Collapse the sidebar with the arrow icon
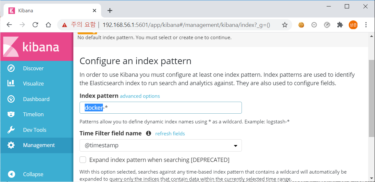The image size is (375, 182). tap(11, 174)
